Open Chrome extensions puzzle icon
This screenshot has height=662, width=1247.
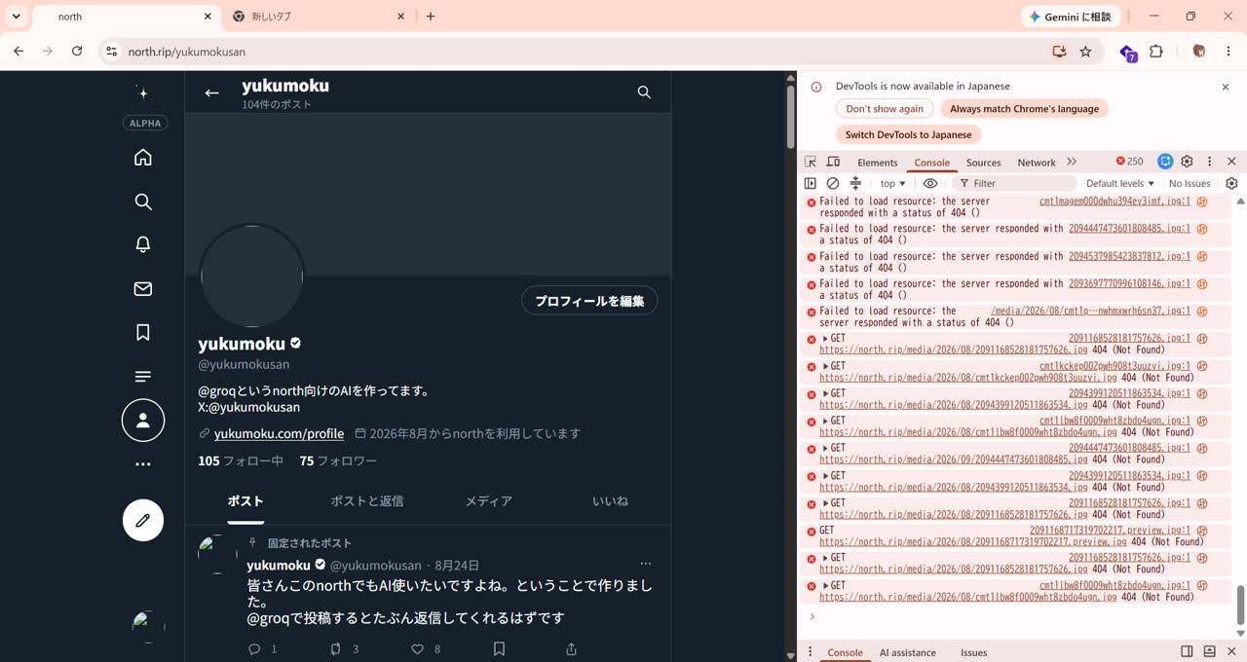[x=1156, y=52]
